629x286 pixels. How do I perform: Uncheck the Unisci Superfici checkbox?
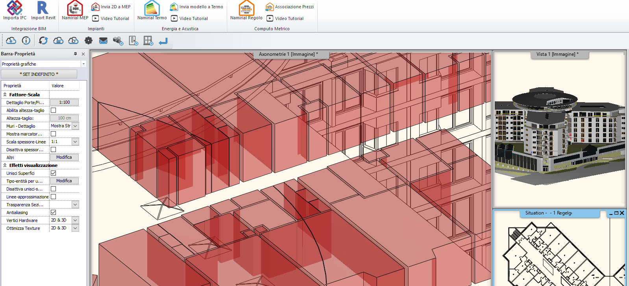[54, 173]
